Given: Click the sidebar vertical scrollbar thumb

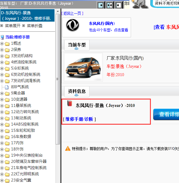Looking at the screenshot, I should pyautogui.click(x=57, y=79).
